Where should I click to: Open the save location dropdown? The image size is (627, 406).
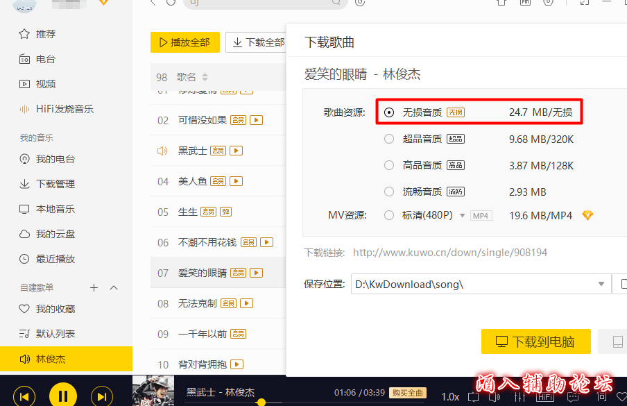[601, 284]
